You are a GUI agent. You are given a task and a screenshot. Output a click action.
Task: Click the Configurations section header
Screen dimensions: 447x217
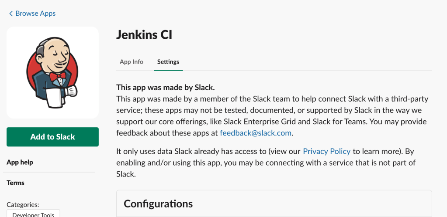tap(158, 203)
